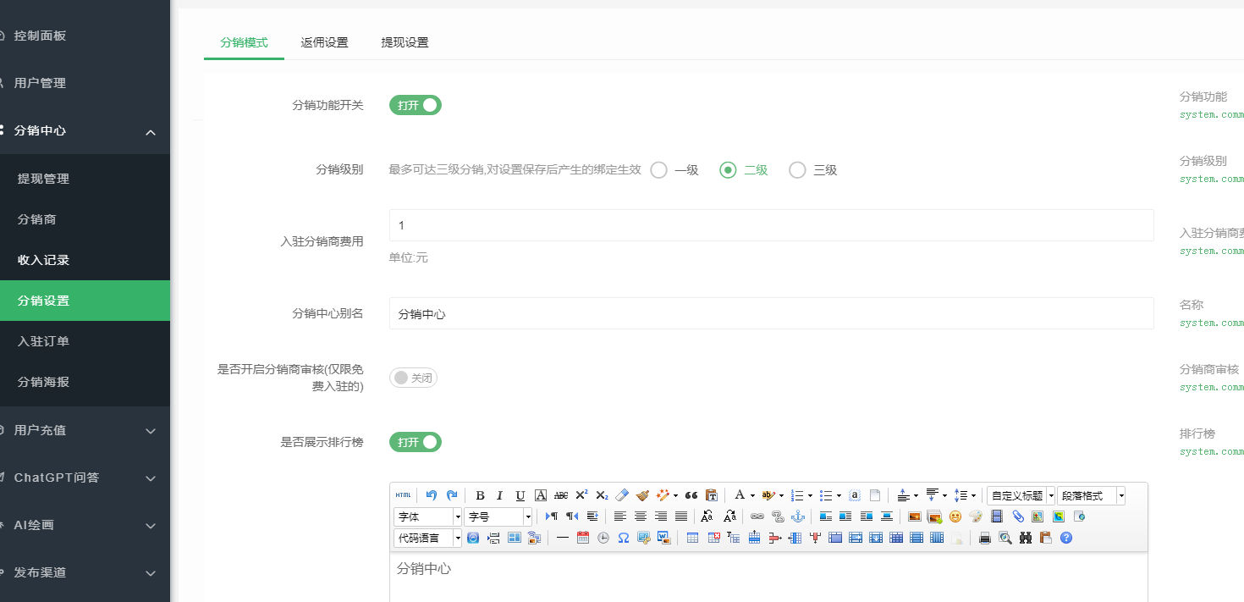The width and height of the screenshot is (1244, 602).
Task: Switch to 返佣设置 tab
Action: (x=324, y=42)
